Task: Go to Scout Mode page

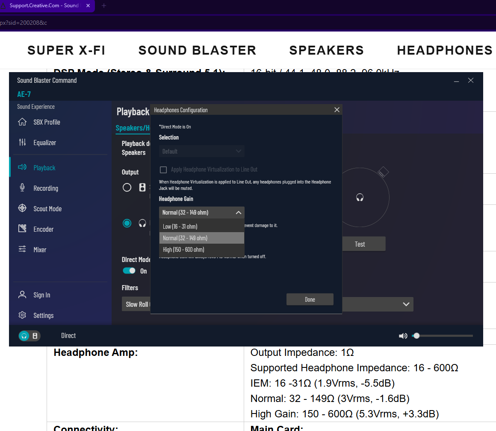Action: (47, 209)
